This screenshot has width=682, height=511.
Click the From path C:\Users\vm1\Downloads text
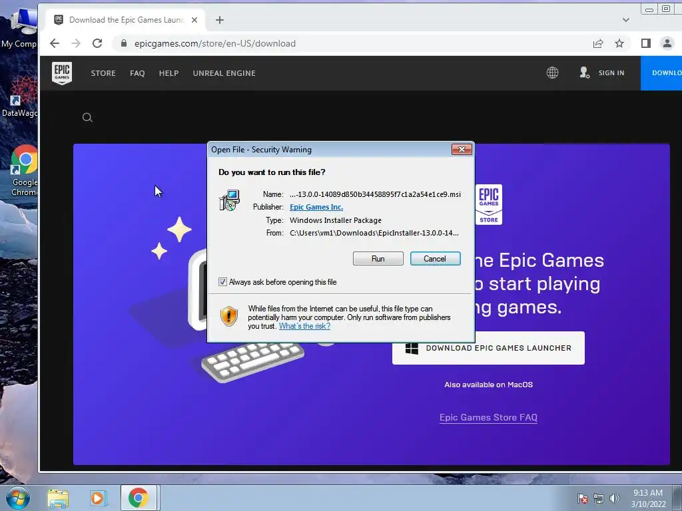coord(374,233)
